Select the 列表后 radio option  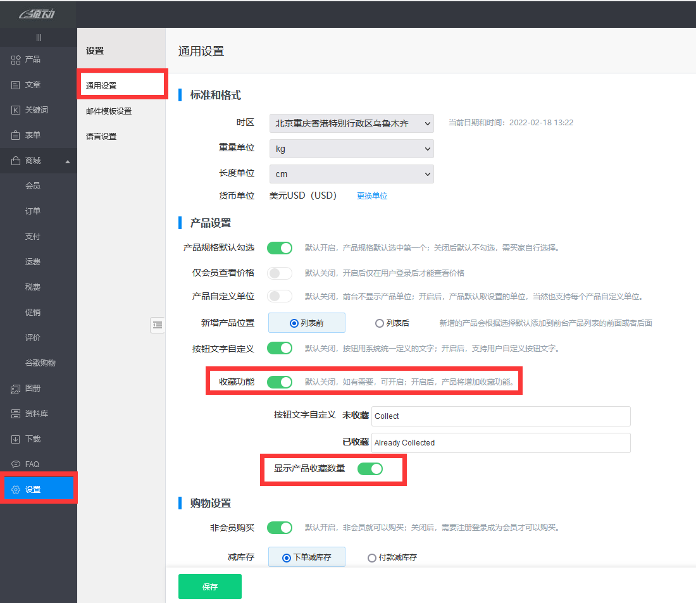tap(380, 323)
